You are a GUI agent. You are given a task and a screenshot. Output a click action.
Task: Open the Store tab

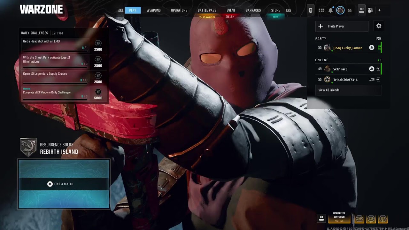pyautogui.click(x=275, y=10)
